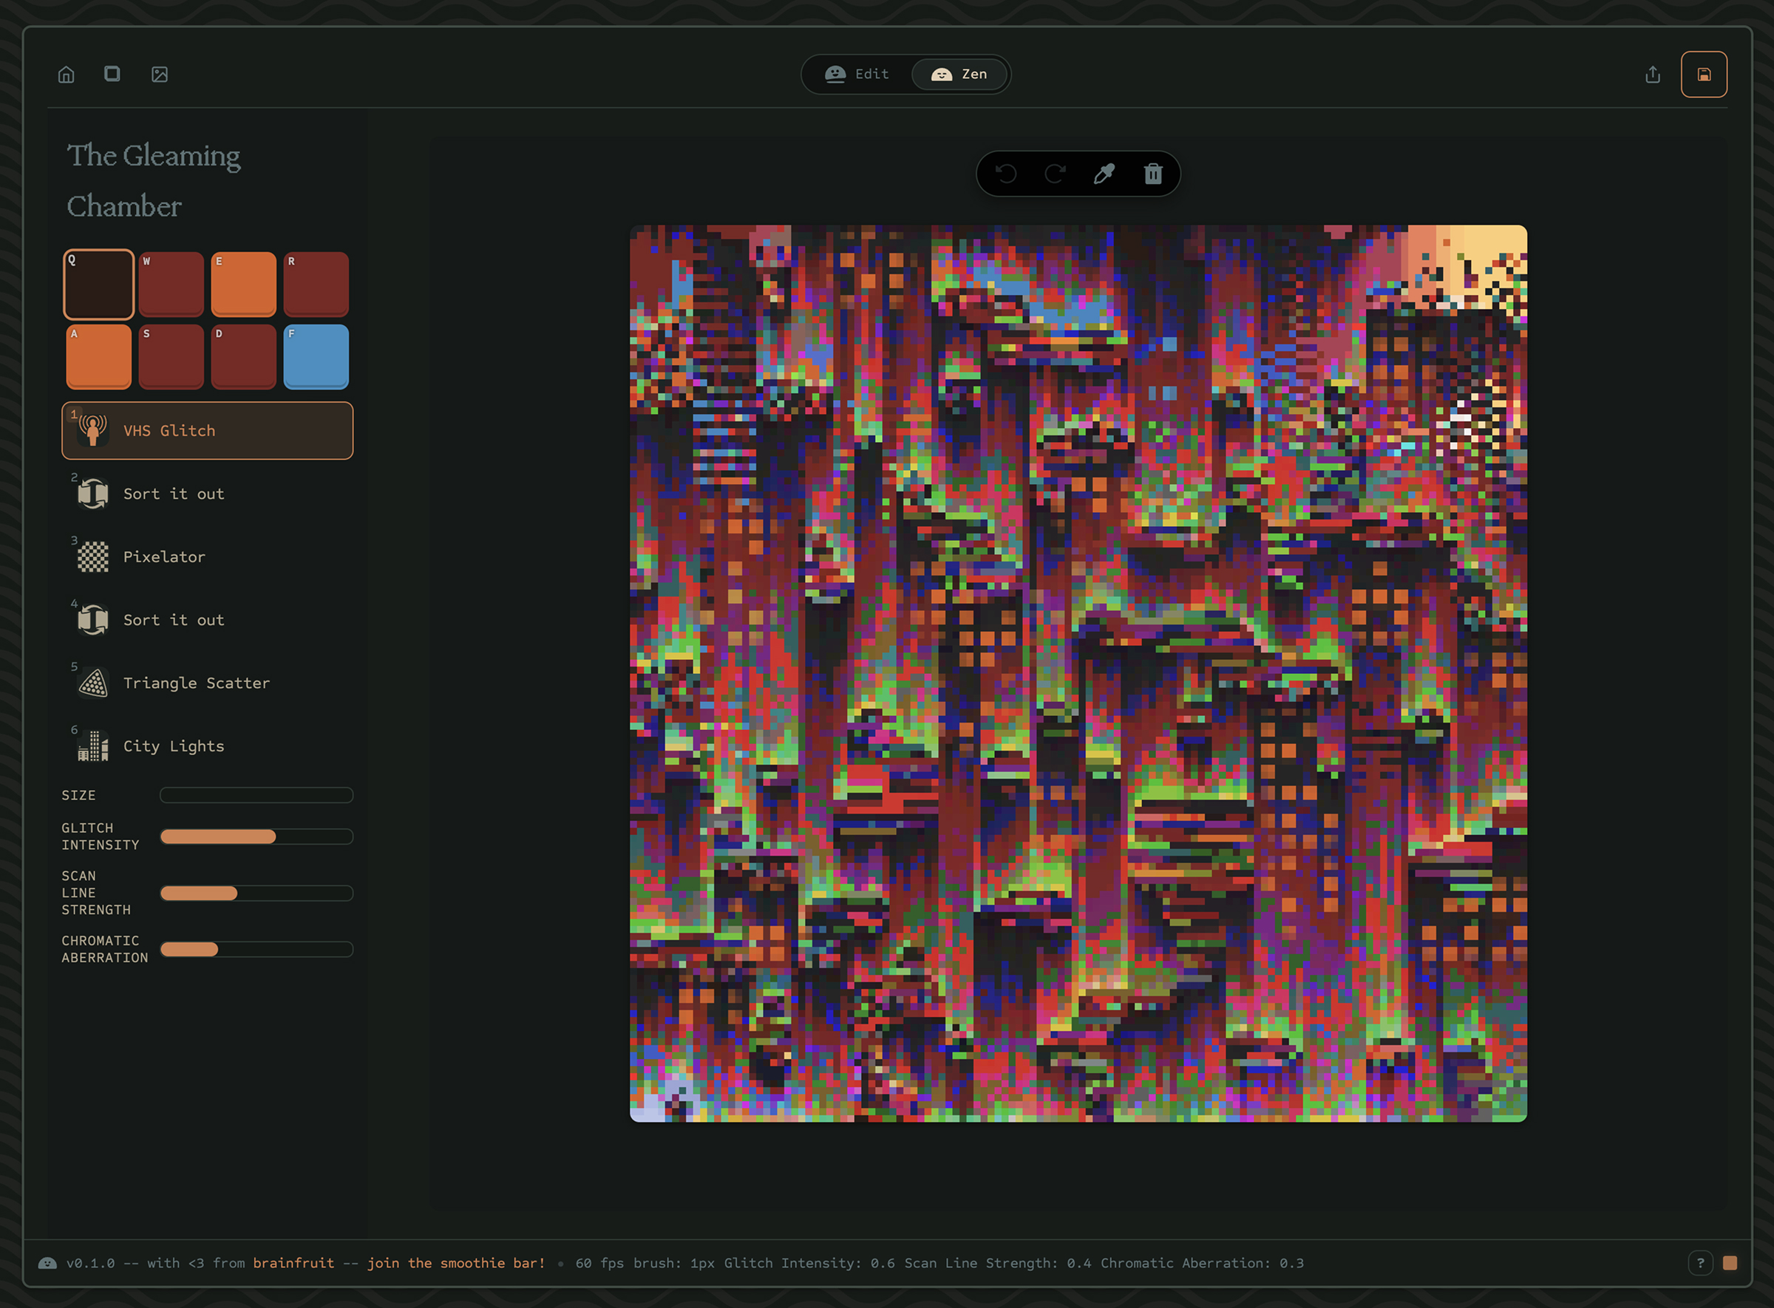Select the Triangle Scatter brush
The image size is (1774, 1308).
(196, 683)
